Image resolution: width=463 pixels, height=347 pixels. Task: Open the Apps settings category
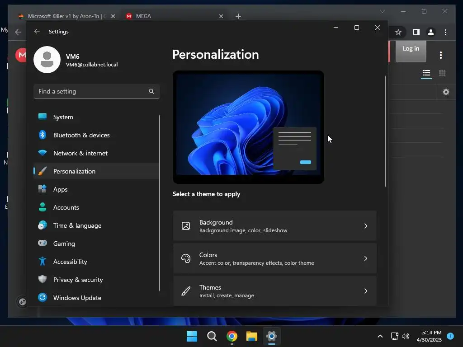96,189
